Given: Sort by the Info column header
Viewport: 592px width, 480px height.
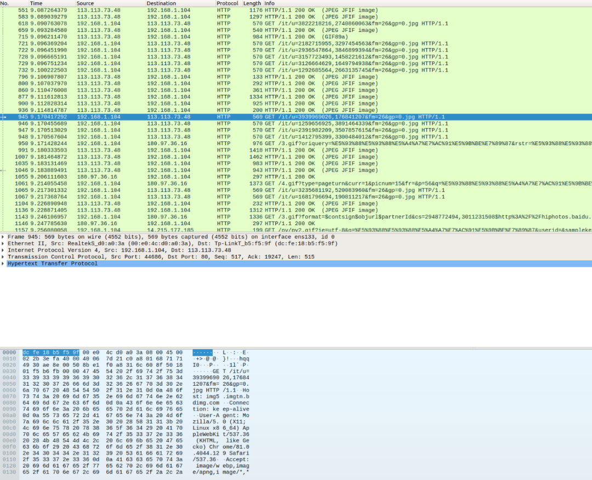Looking at the screenshot, I should point(428,3).
